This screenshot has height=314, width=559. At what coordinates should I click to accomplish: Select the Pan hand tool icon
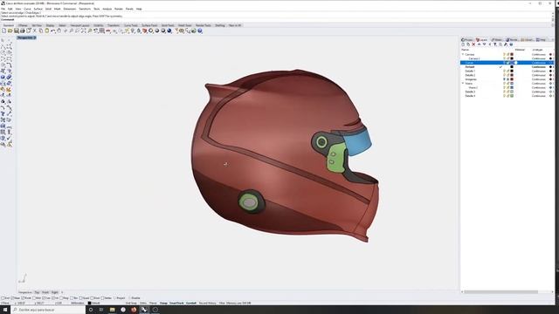click(x=59, y=31)
